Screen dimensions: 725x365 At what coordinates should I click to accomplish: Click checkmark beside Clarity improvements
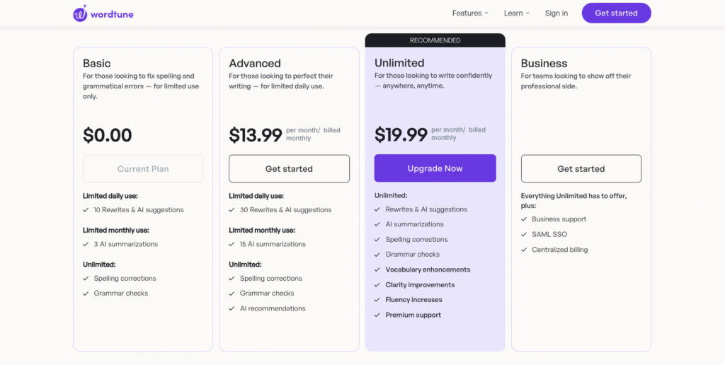coord(378,285)
